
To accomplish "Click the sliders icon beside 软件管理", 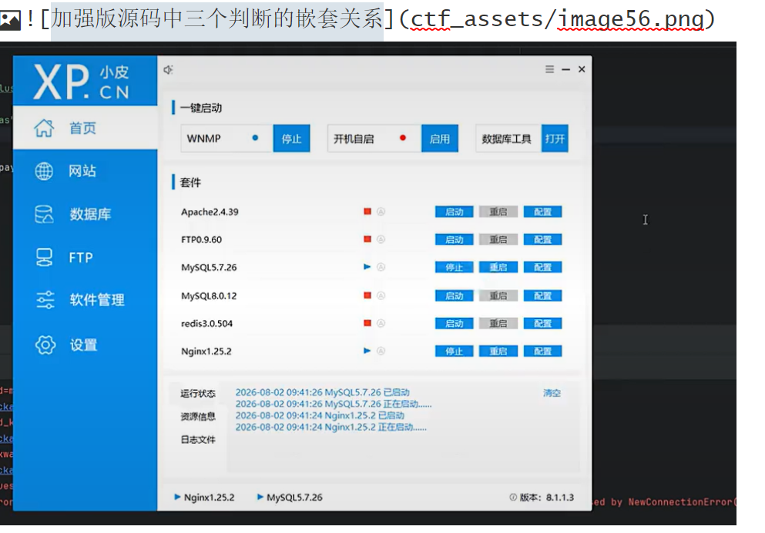I will point(45,300).
